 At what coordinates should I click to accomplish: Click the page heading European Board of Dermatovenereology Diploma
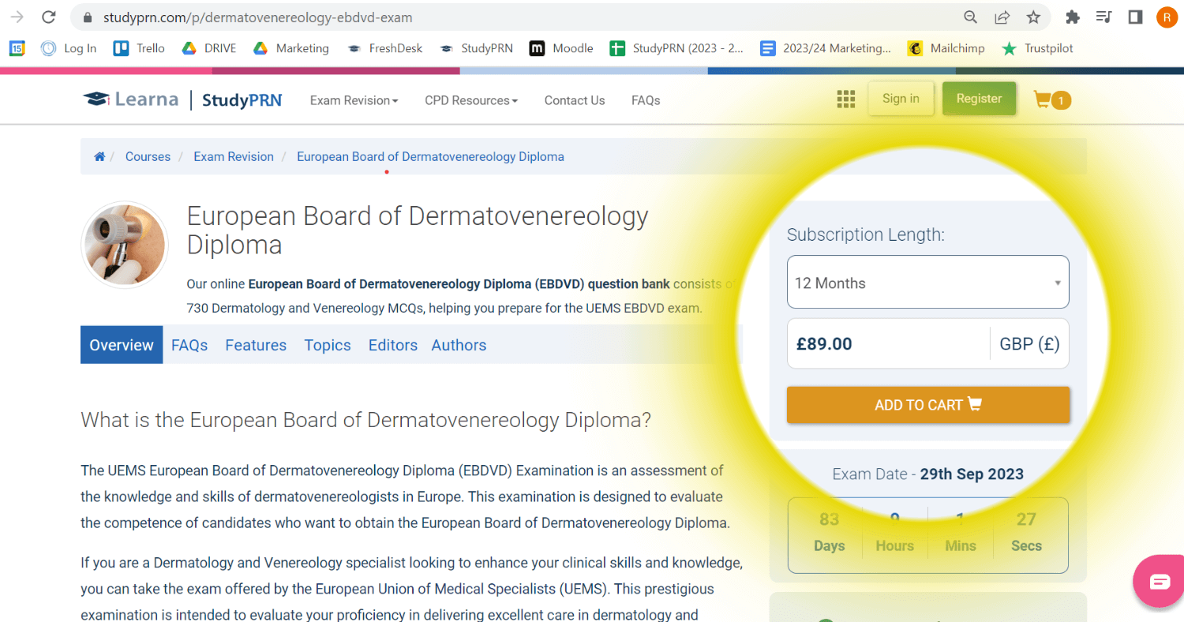point(418,230)
